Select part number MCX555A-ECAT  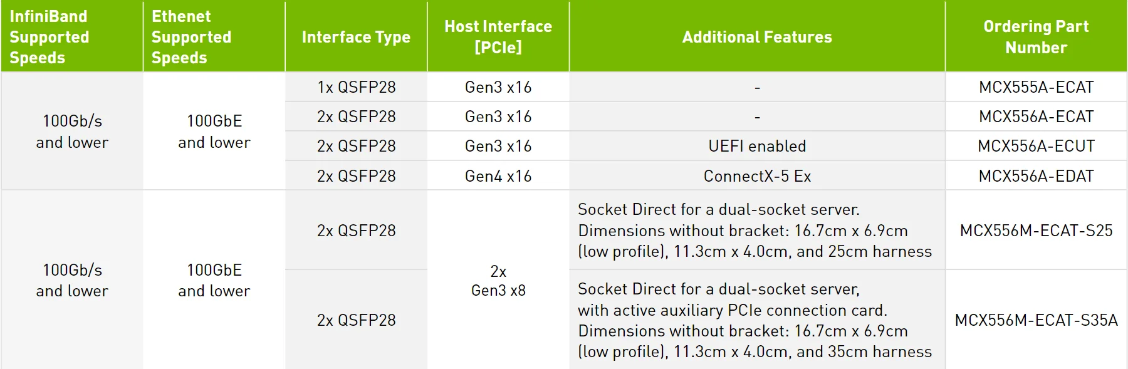click(1036, 87)
